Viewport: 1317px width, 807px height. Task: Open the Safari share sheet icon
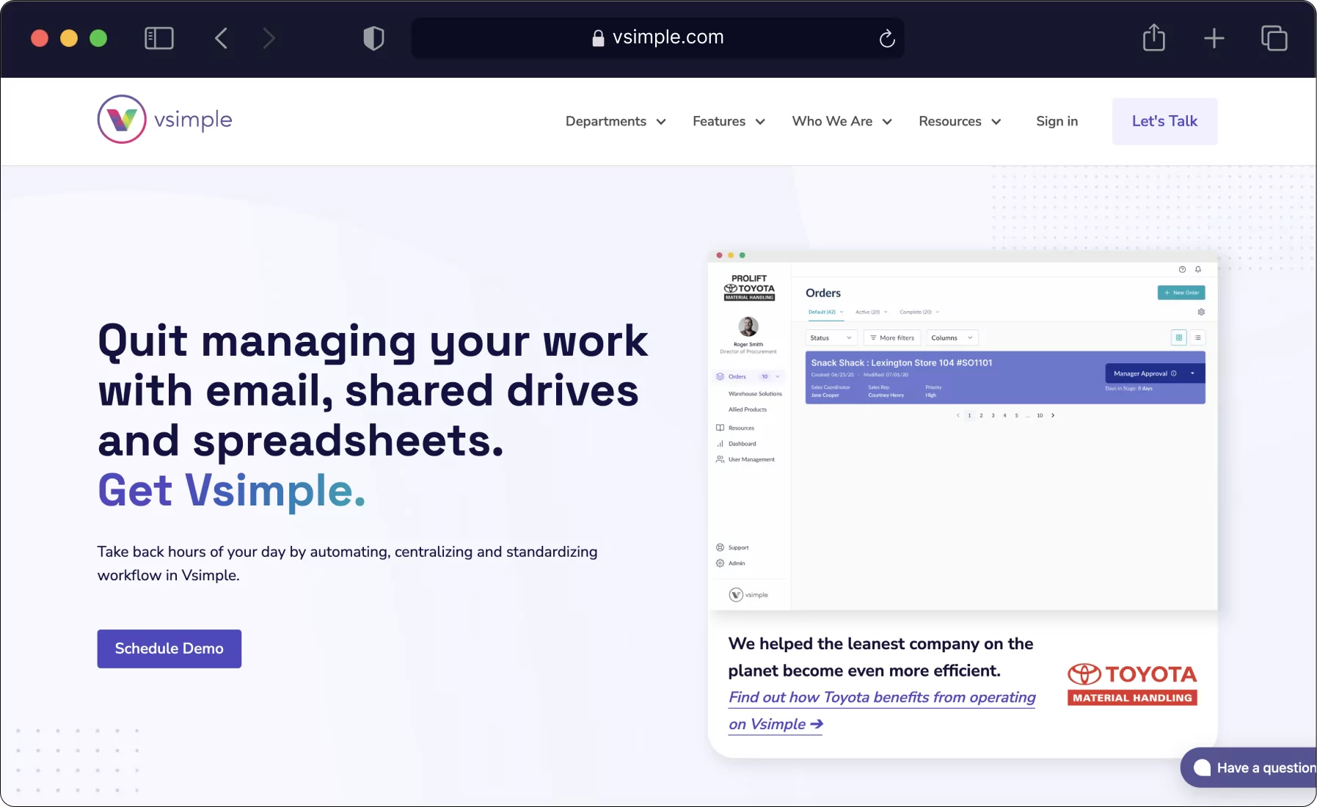[1154, 37]
